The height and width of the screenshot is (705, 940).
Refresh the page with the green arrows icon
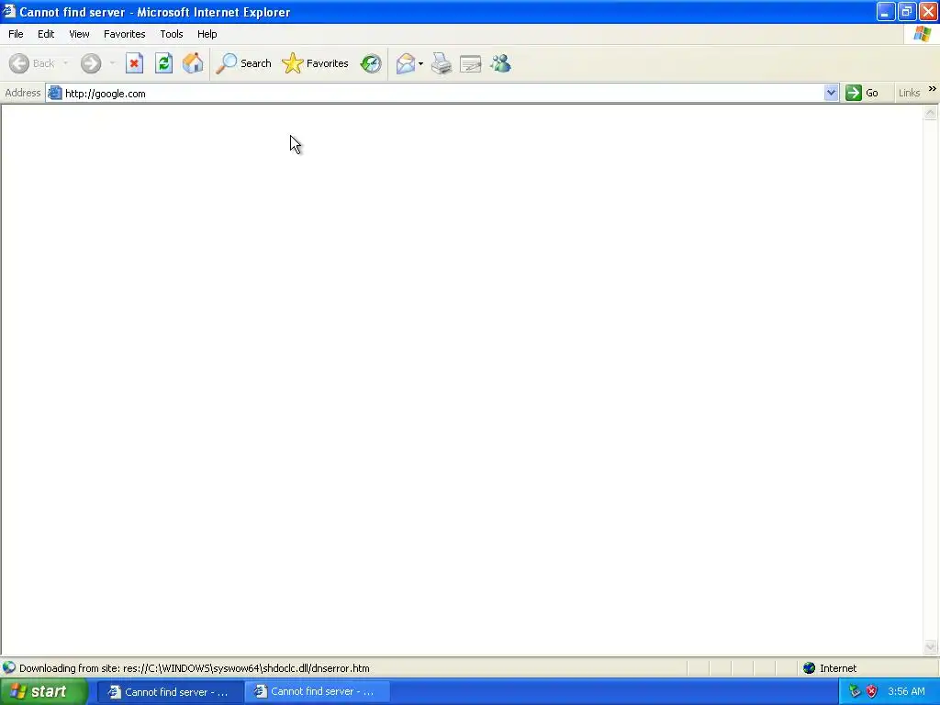[x=163, y=63]
